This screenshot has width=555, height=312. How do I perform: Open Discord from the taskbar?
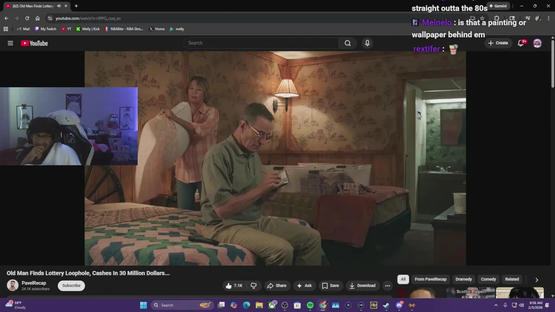tap(399, 305)
